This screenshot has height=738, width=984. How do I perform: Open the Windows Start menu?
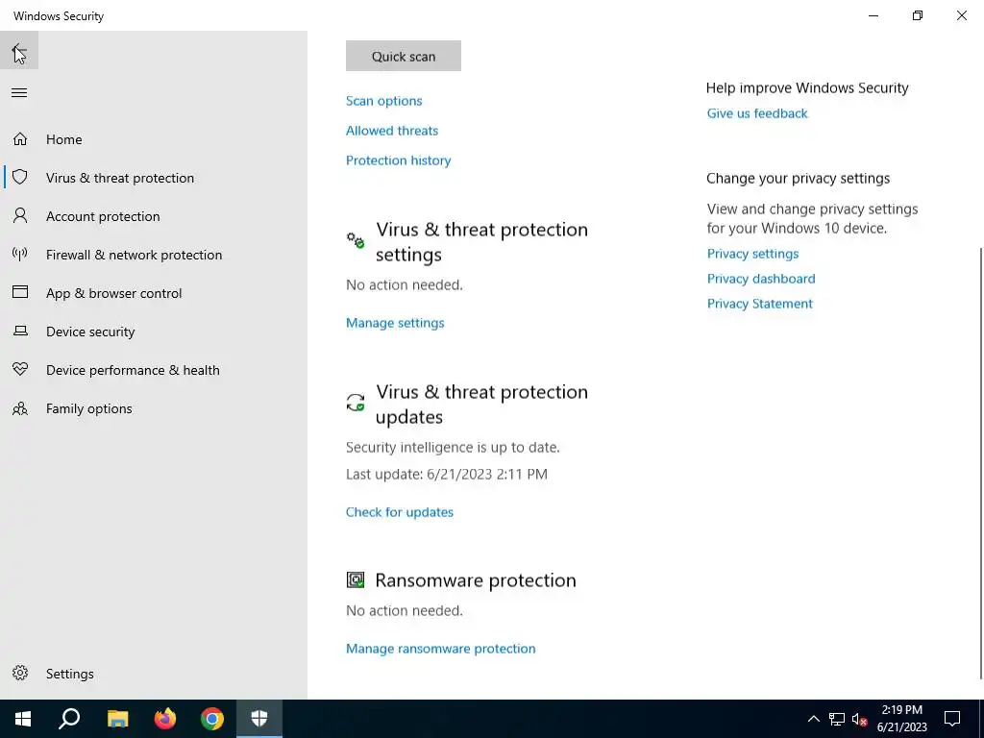point(23,719)
